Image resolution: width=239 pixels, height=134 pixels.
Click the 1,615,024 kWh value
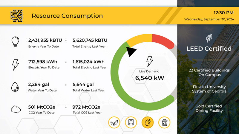click(88, 62)
